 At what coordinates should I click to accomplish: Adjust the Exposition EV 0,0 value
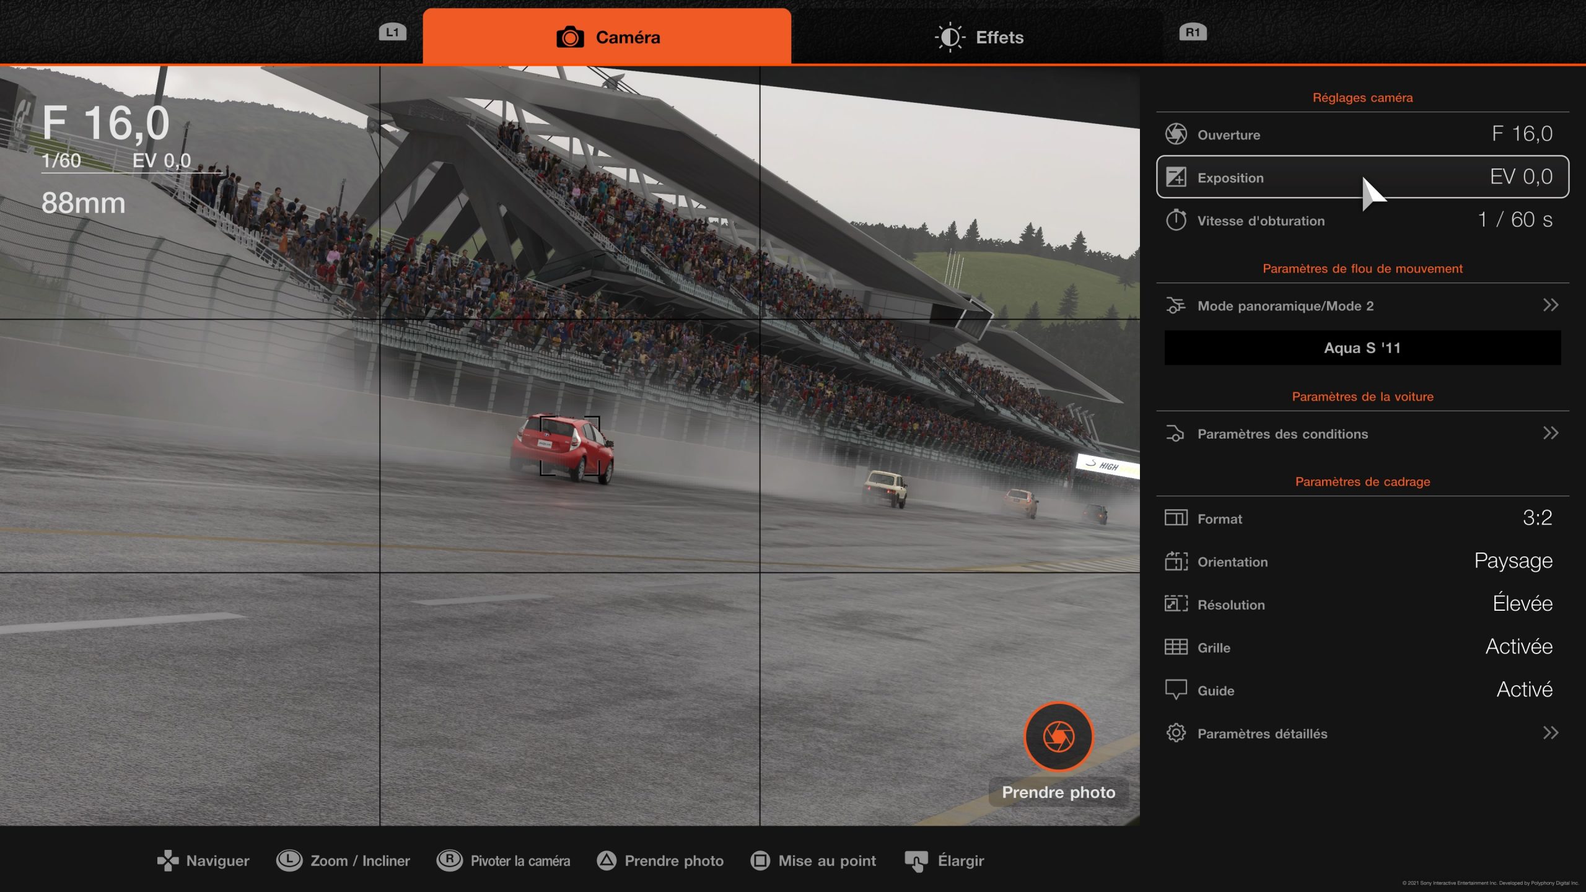pos(1520,177)
